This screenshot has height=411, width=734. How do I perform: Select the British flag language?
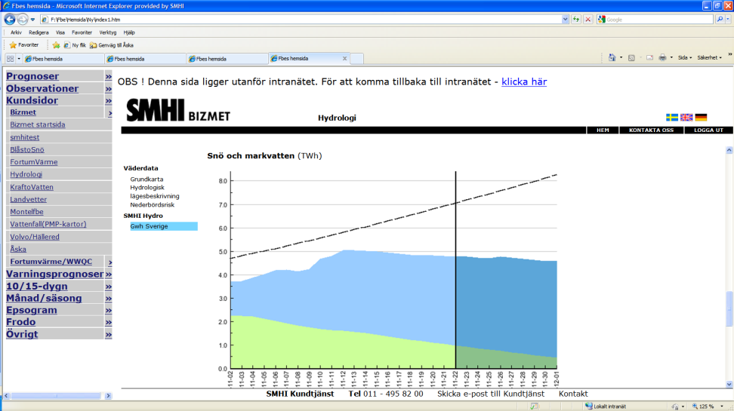[x=686, y=118]
